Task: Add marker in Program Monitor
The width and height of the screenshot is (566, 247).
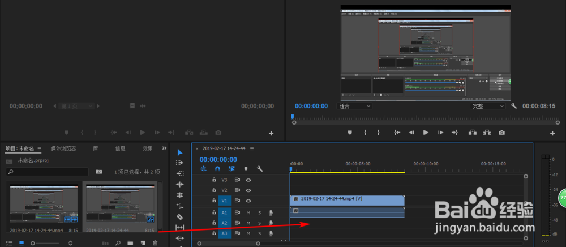Action: click(349, 133)
